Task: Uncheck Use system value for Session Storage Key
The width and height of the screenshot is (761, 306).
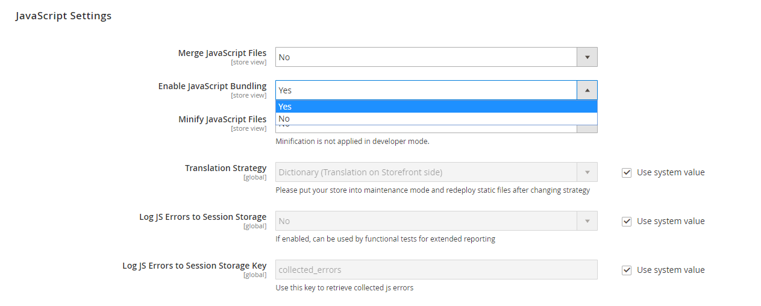Action: pyautogui.click(x=627, y=270)
